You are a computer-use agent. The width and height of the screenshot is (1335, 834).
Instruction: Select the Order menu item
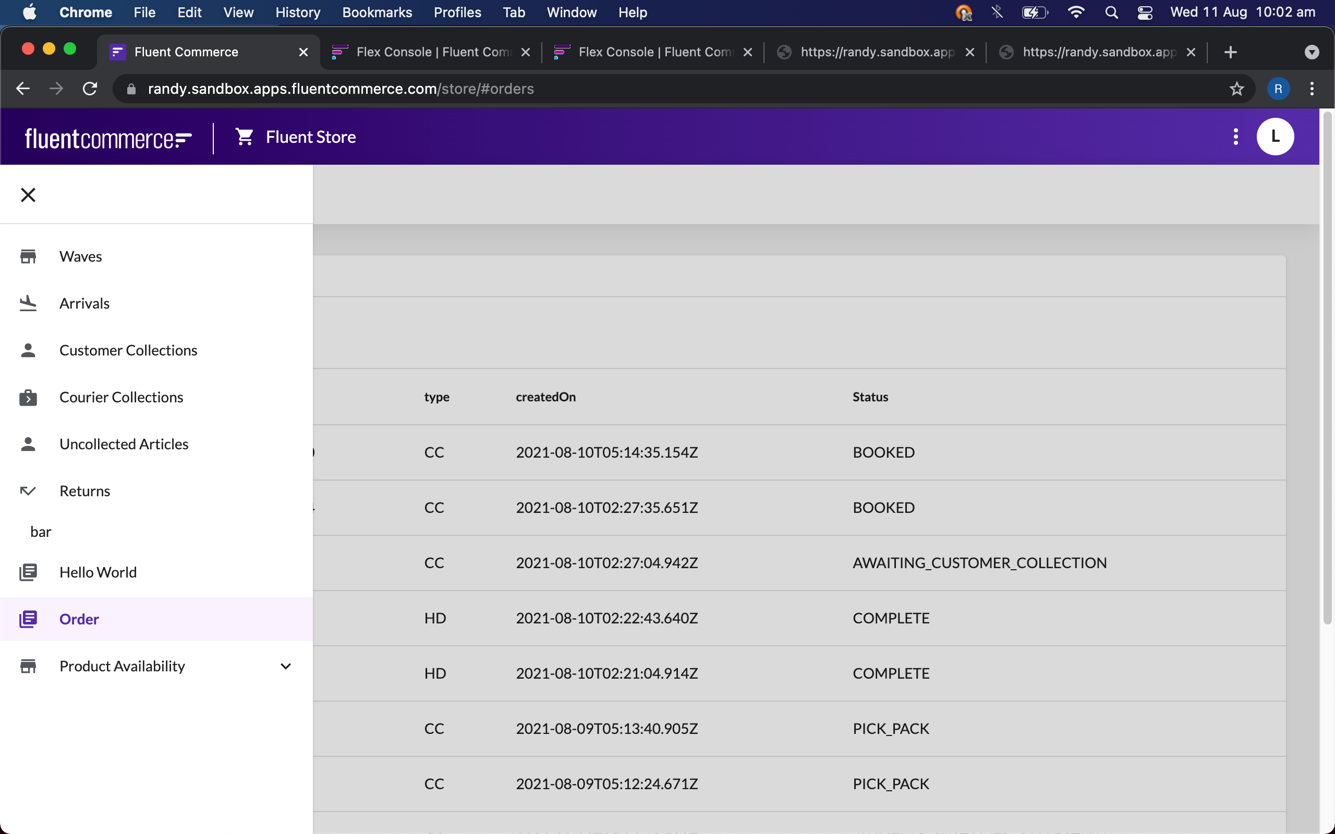point(79,619)
